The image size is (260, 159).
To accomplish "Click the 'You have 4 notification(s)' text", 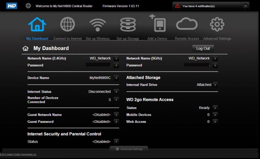I will click(x=198, y=6).
